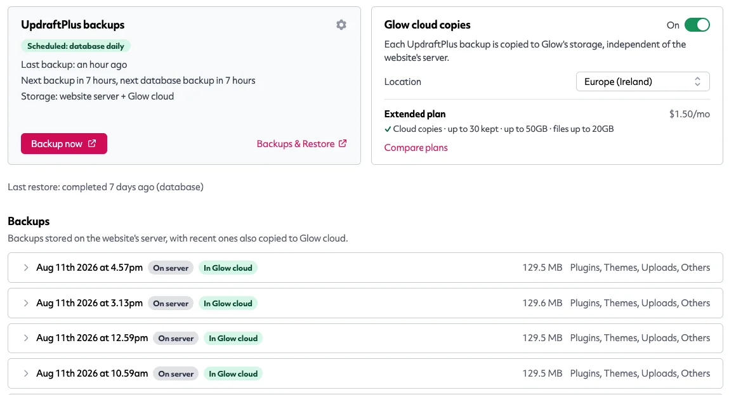Click 'In Glow cloud' badge on 3.13pm backup
This screenshot has height=395, width=729.
pyautogui.click(x=228, y=303)
